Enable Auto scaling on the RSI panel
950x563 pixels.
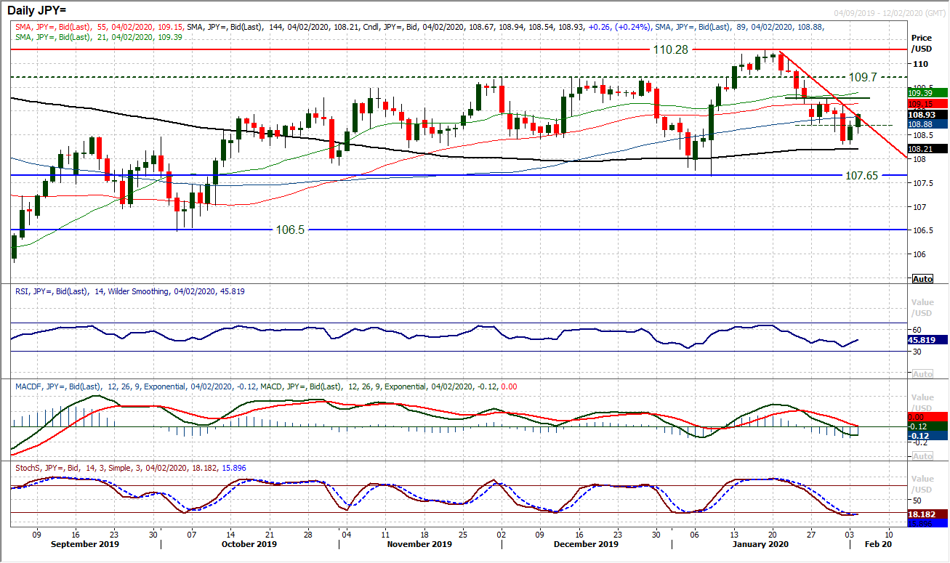[922, 373]
